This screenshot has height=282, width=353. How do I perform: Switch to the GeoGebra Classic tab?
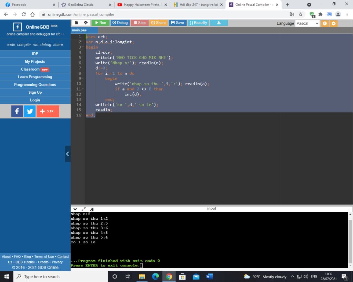86,4
